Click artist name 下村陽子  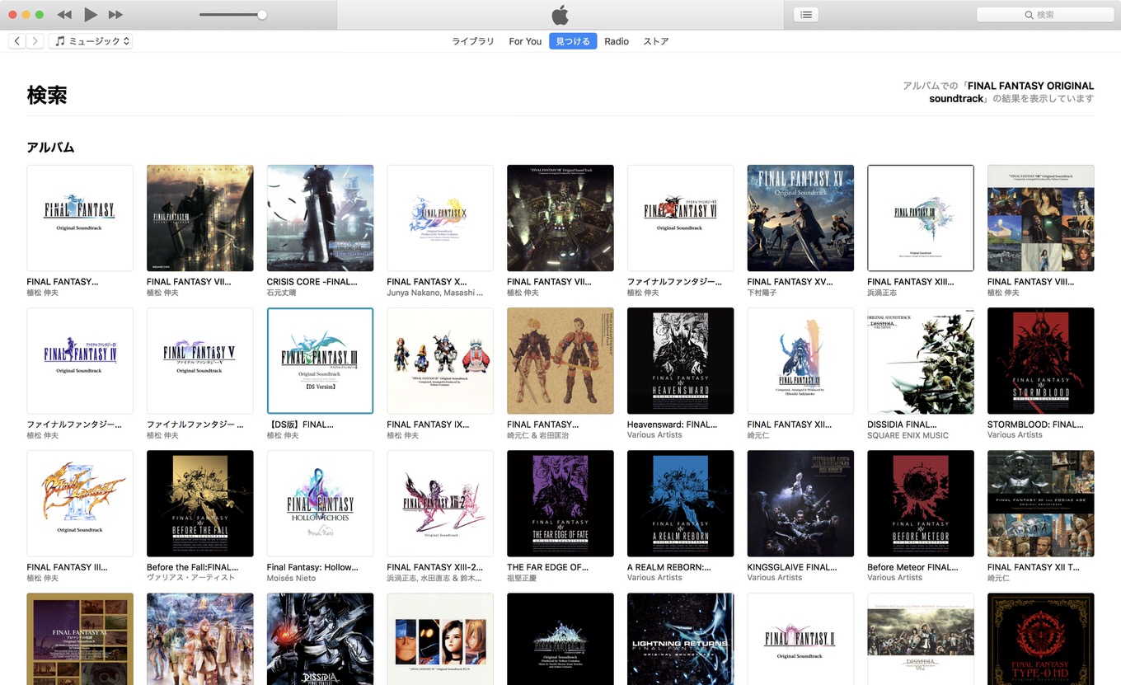762,293
